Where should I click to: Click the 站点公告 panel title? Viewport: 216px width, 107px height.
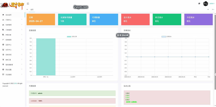coord(127,86)
